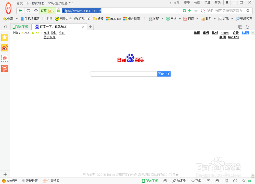Open the 视频 link
The width and height of the screenshot is (255, 184).
point(206,33)
